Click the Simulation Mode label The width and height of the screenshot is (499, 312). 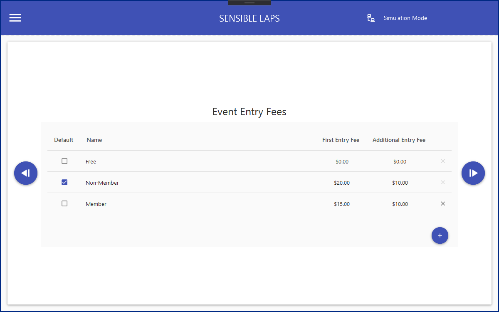pos(405,18)
